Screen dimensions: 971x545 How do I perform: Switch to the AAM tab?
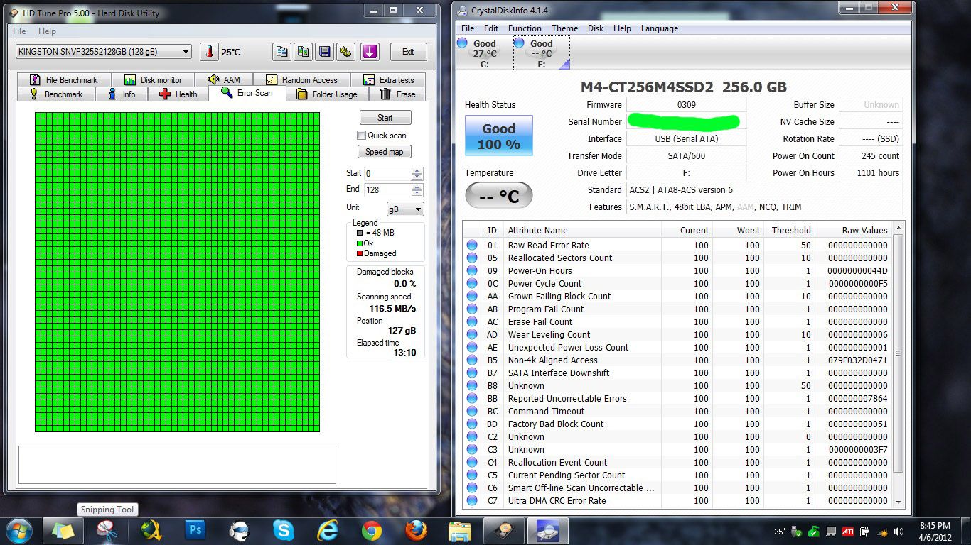(225, 80)
